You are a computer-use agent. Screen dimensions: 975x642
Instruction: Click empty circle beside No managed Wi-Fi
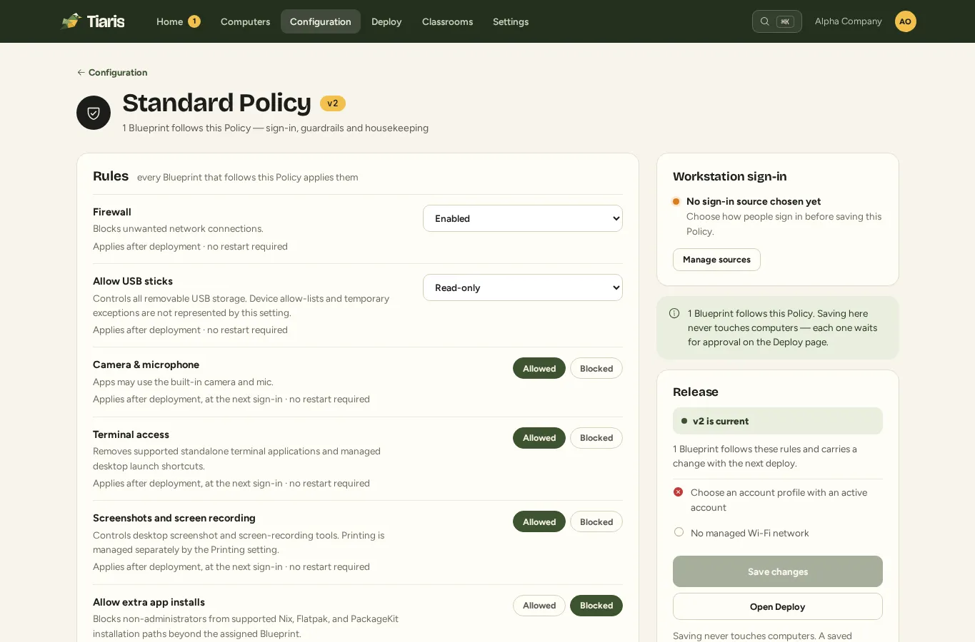click(x=679, y=532)
